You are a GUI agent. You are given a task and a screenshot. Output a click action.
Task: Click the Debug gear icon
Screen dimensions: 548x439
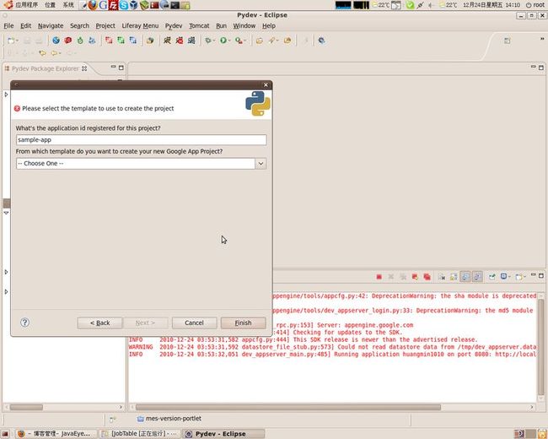pos(208,41)
